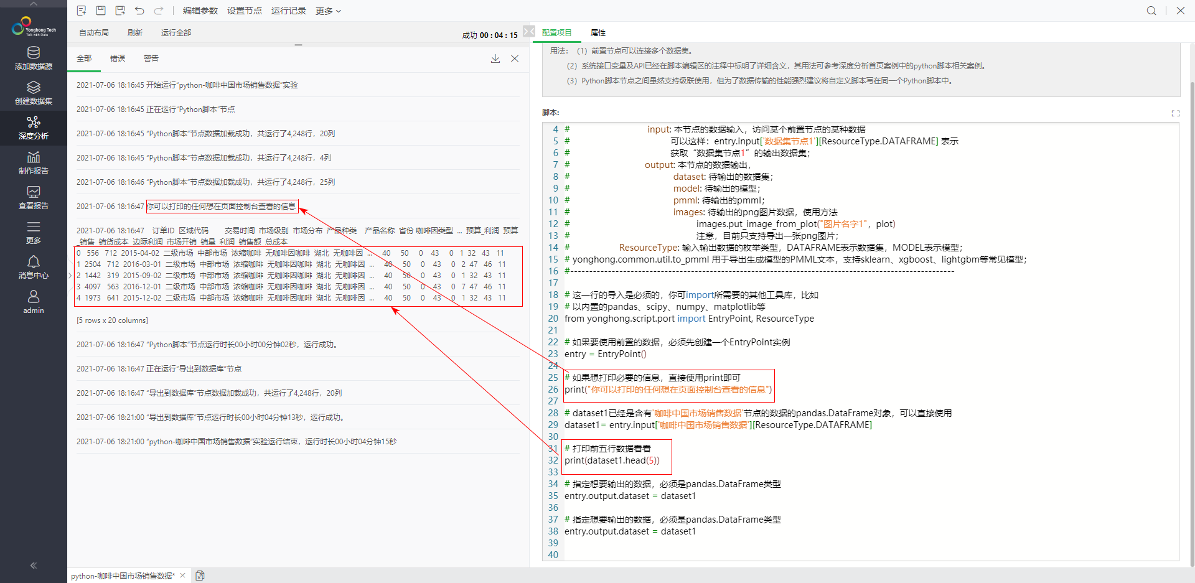Open 编辑参数 menu
The height and width of the screenshot is (583, 1195).
pos(200,11)
